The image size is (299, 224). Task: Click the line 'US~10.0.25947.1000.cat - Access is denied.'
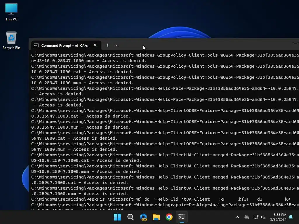tap(86, 160)
